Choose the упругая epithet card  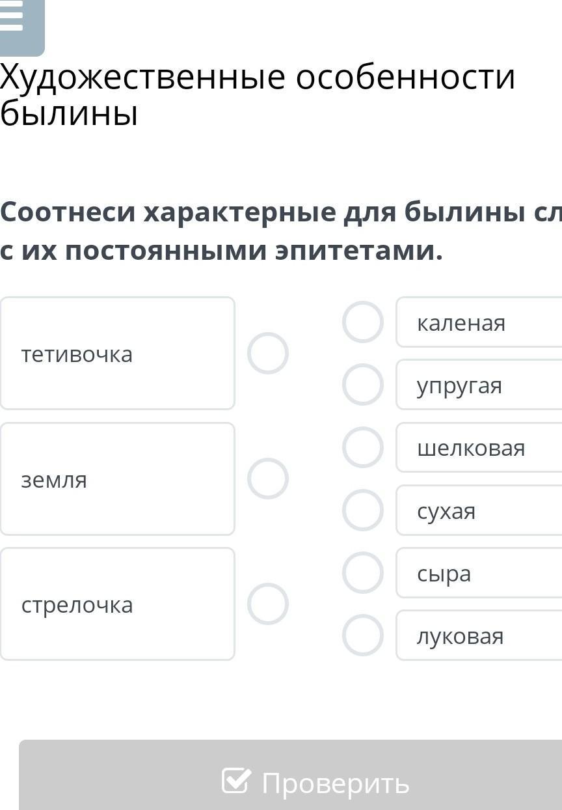pos(479,384)
